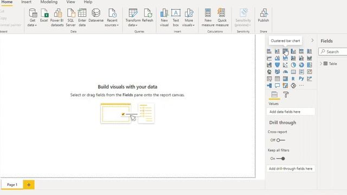
Task: Collapse the Visualizations pane chevron
Action: pos(312,41)
